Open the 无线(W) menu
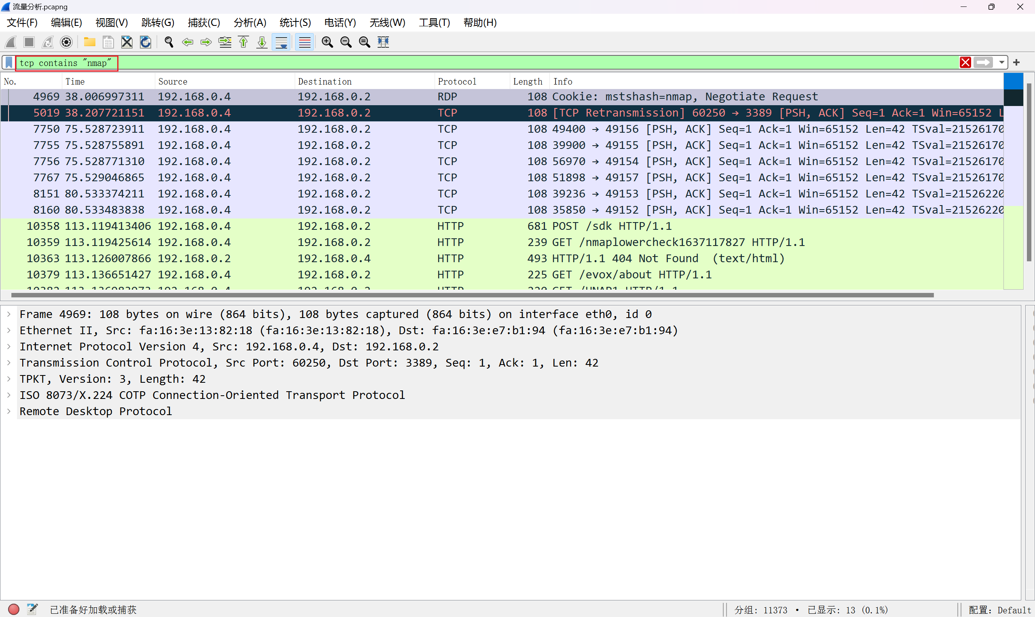This screenshot has height=617, width=1035. click(387, 22)
